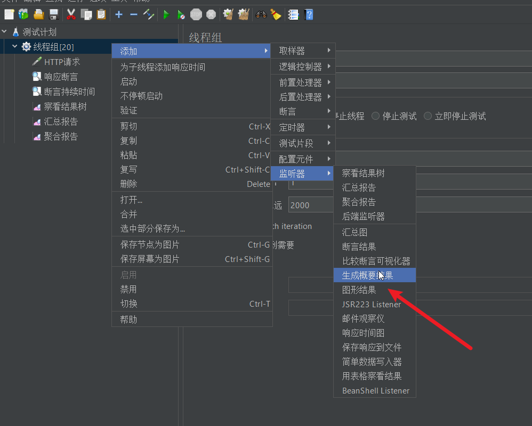Viewport: 532px width, 426px height.
Task: Open the Function helper list icon
Action: pyautogui.click(x=293, y=14)
